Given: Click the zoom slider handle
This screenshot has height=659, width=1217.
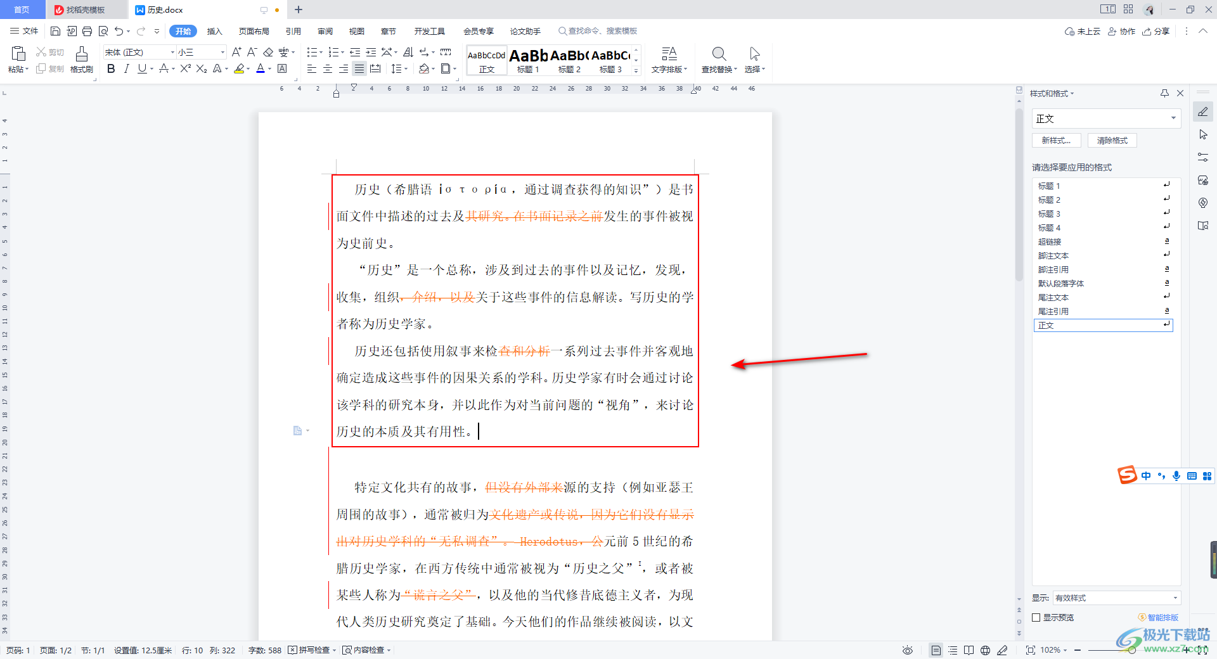Looking at the screenshot, I should pyautogui.click(x=1132, y=650).
